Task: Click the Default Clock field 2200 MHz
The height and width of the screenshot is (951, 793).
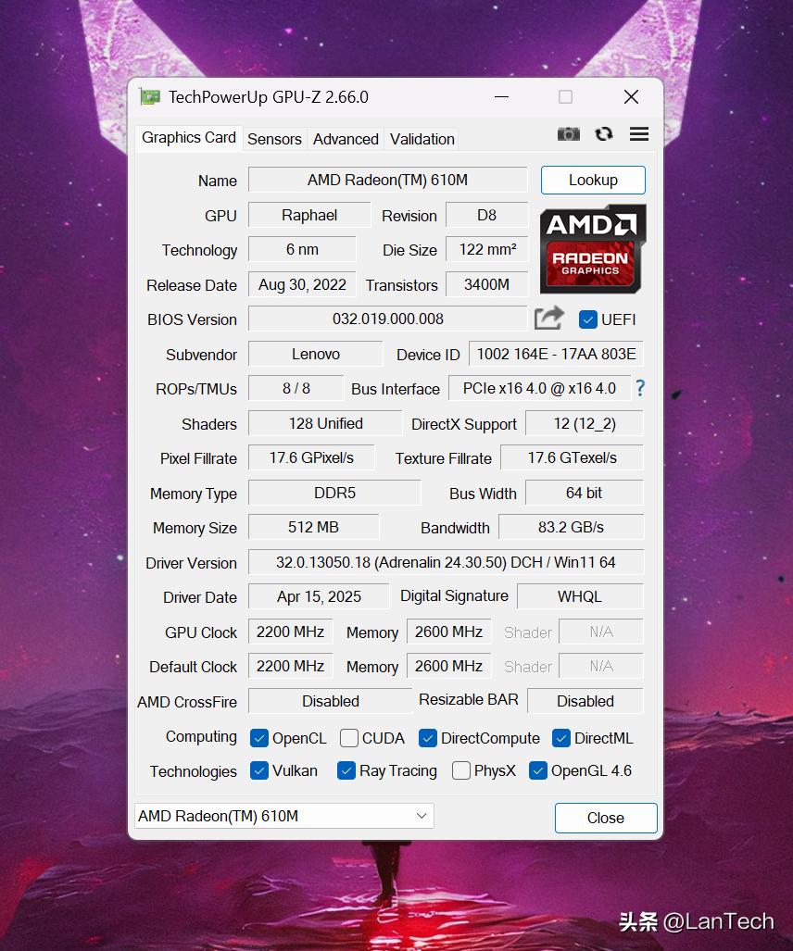Action: (291, 667)
